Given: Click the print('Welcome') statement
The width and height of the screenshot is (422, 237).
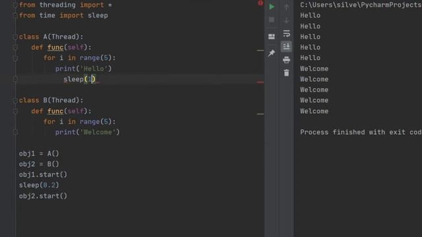Looking at the screenshot, I should (88, 132).
